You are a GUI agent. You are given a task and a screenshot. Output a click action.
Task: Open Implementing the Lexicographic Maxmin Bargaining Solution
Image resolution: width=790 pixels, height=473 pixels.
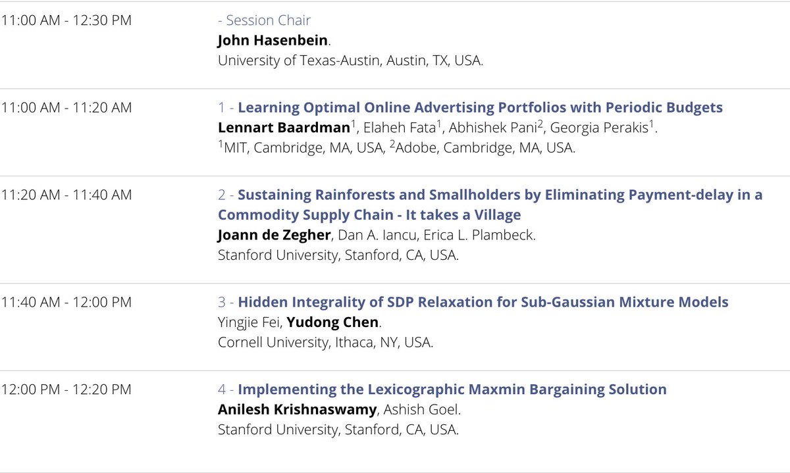coord(452,389)
